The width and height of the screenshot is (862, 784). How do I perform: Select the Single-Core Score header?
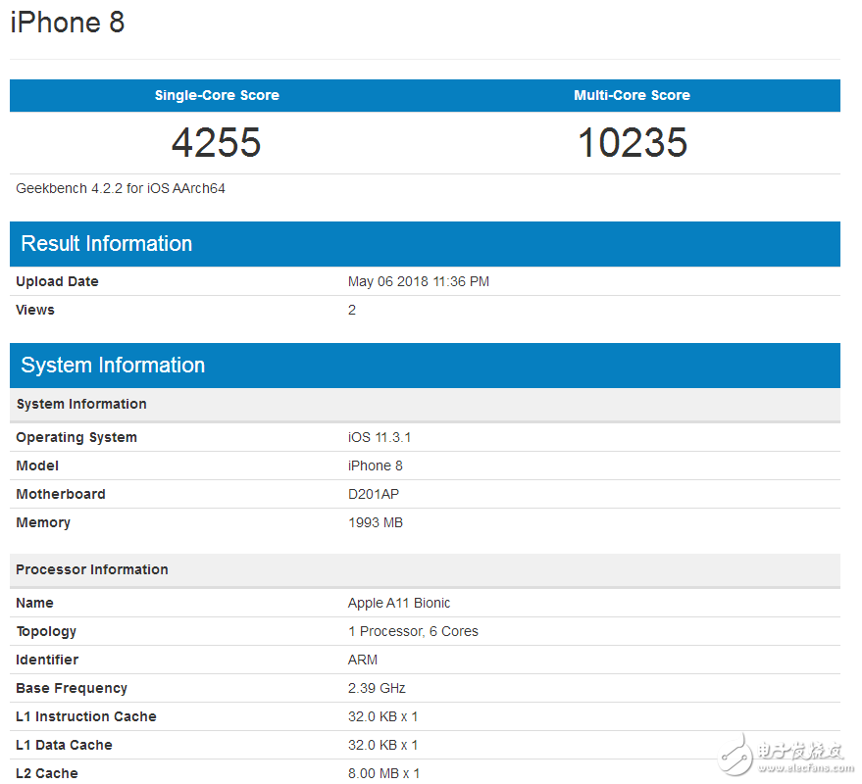tap(217, 95)
